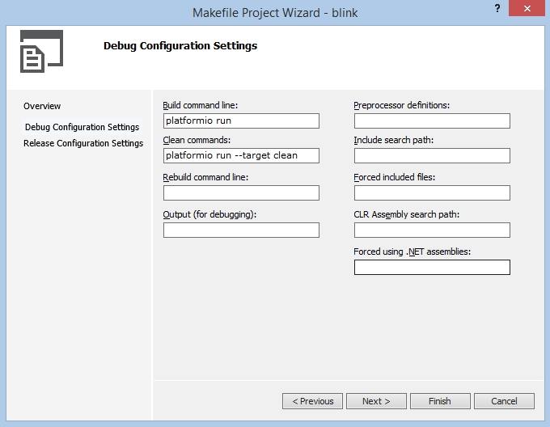Screen dimensions: 550x427
Task: Click the Previous button
Action: (x=312, y=401)
